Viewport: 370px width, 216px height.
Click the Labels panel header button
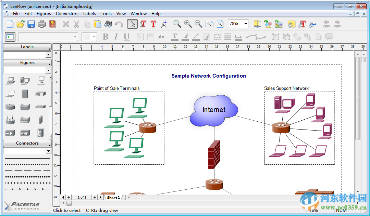[27, 47]
